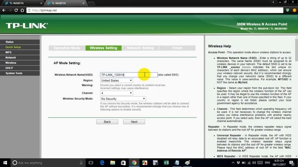Click the Next button
The width and height of the screenshot is (298, 167).
point(134,122)
